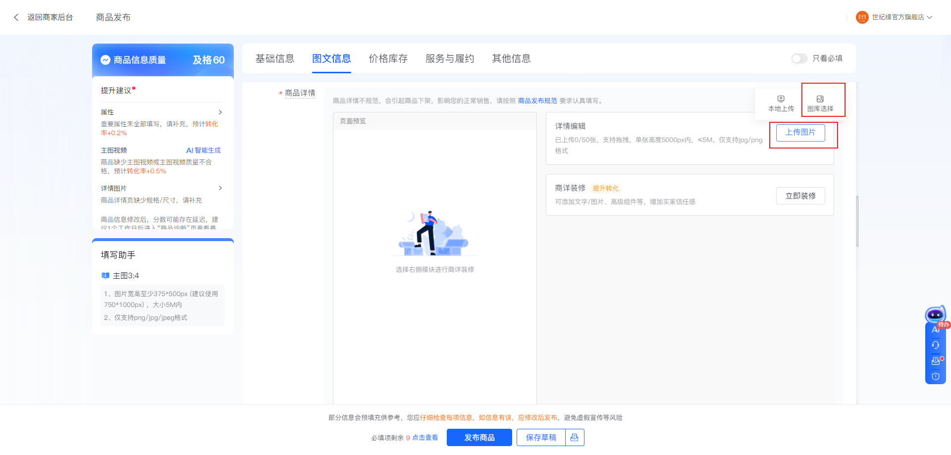The image size is (951, 455).
Task: Open customer service headset icon
Action: pos(935,345)
